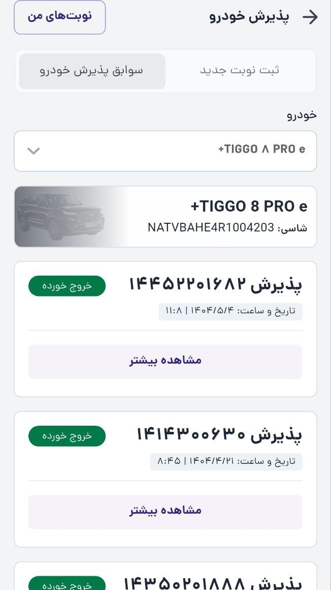Open admission 14350201888 heading
This screenshot has width=331, height=590.
[x=213, y=582]
